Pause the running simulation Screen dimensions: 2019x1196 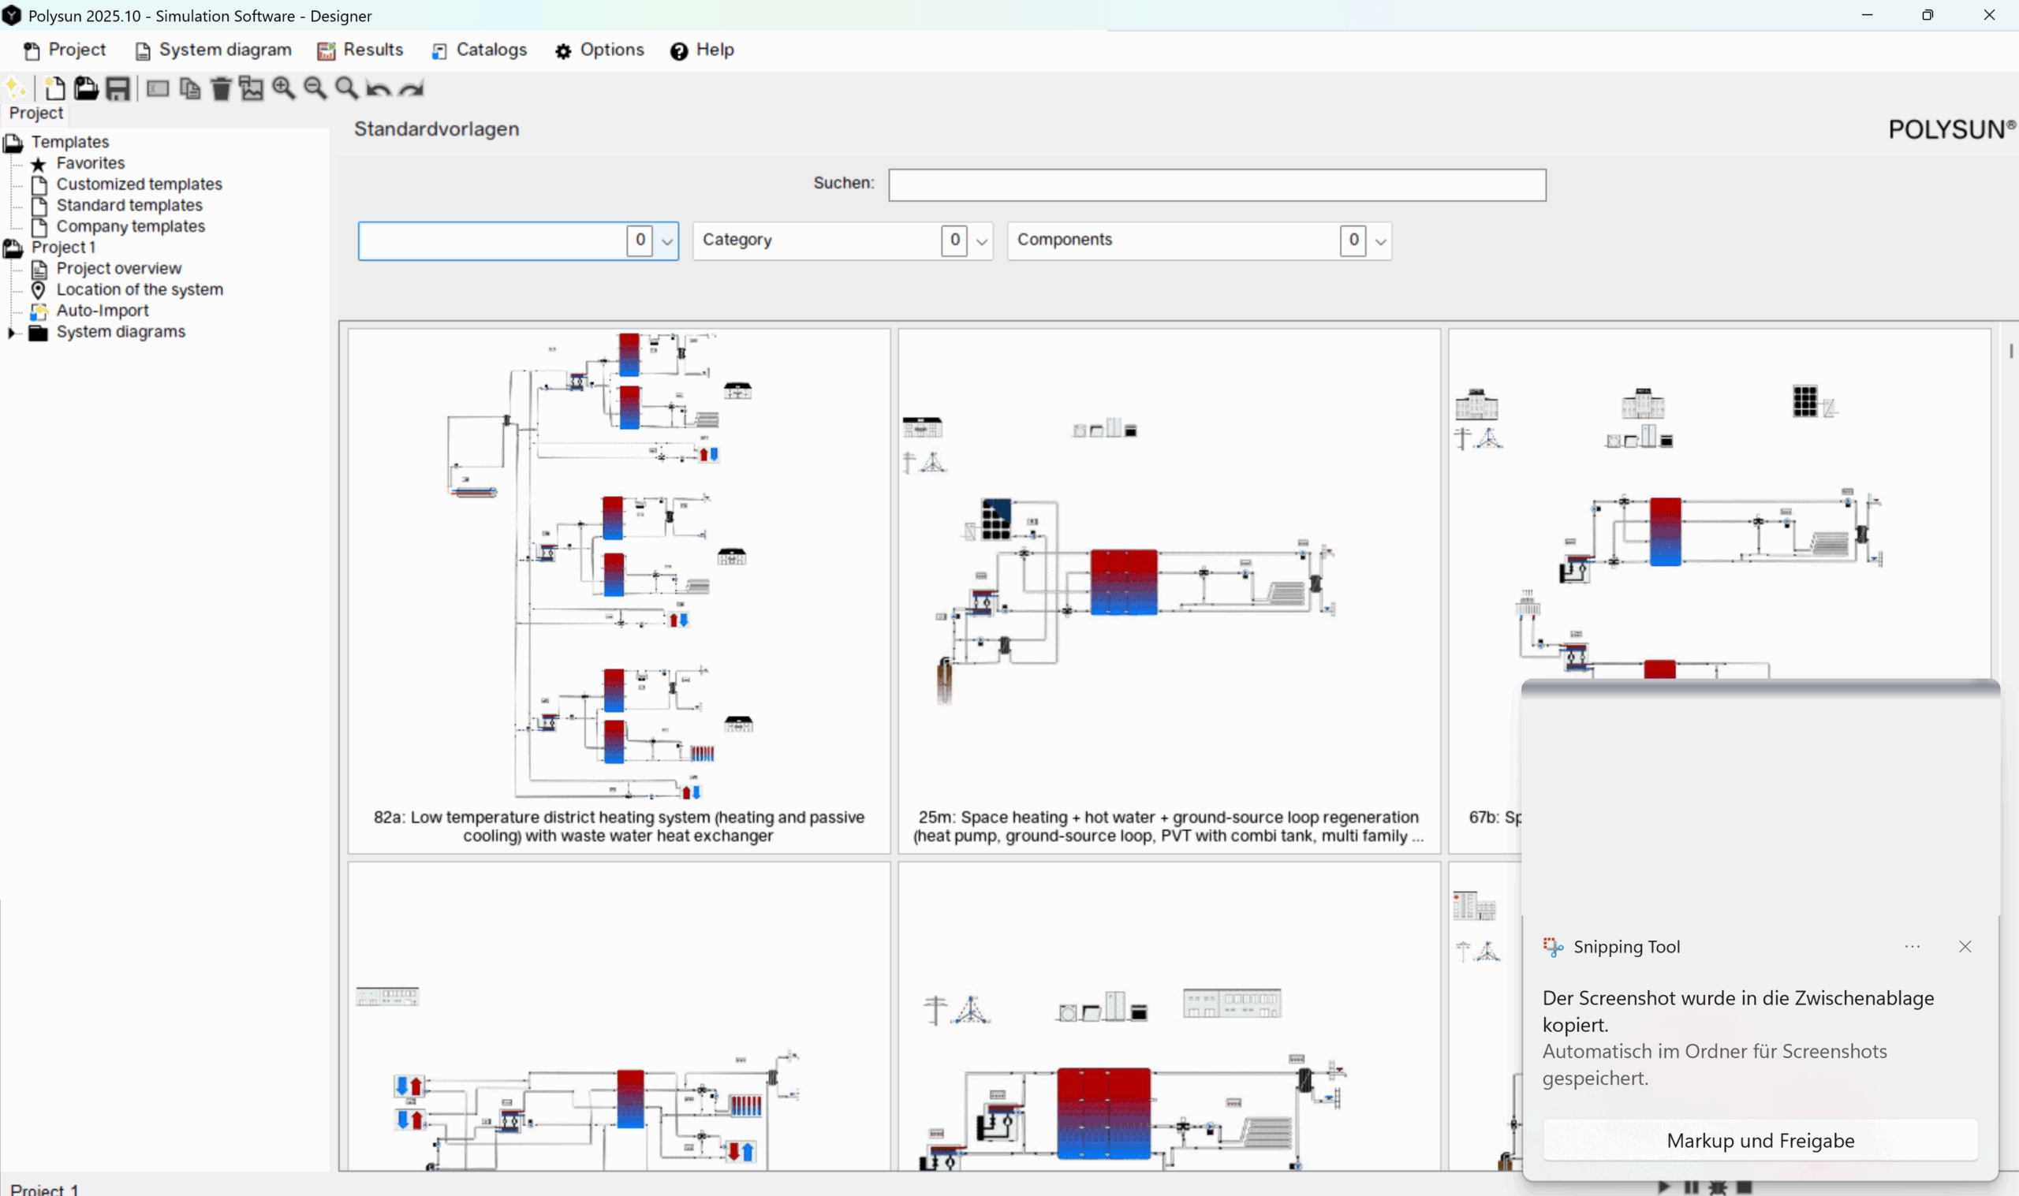[x=1691, y=1188]
